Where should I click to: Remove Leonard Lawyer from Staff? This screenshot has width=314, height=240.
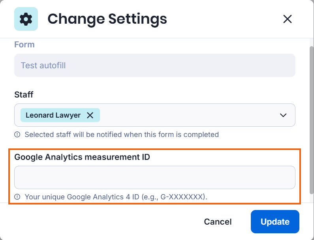[x=90, y=115]
